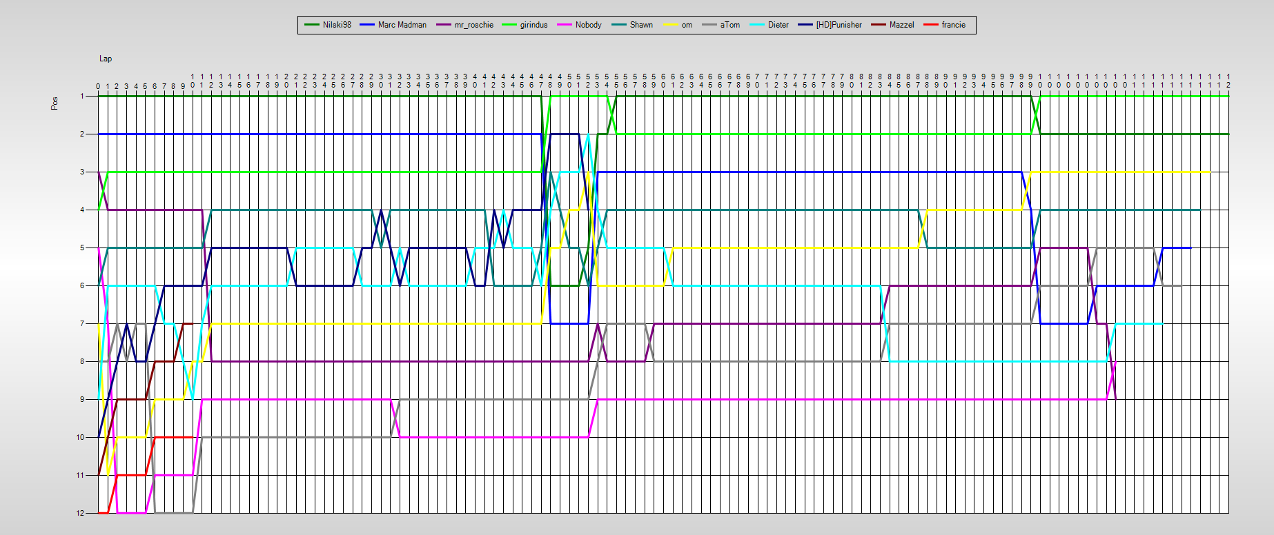Select the Nobody legend label
This screenshot has height=535, width=1274.
(588, 25)
